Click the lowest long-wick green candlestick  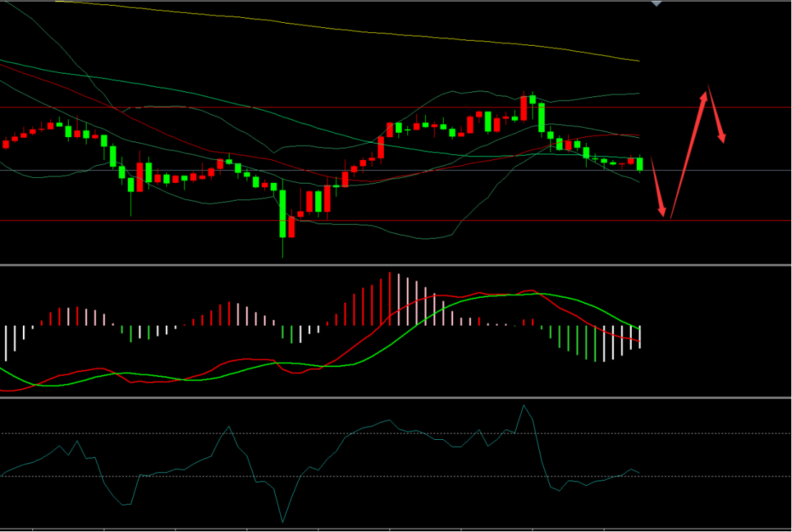(x=282, y=214)
